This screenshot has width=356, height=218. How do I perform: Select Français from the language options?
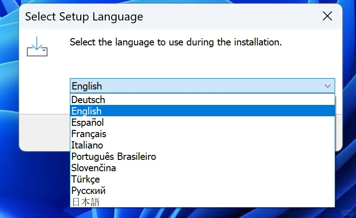tap(202, 134)
